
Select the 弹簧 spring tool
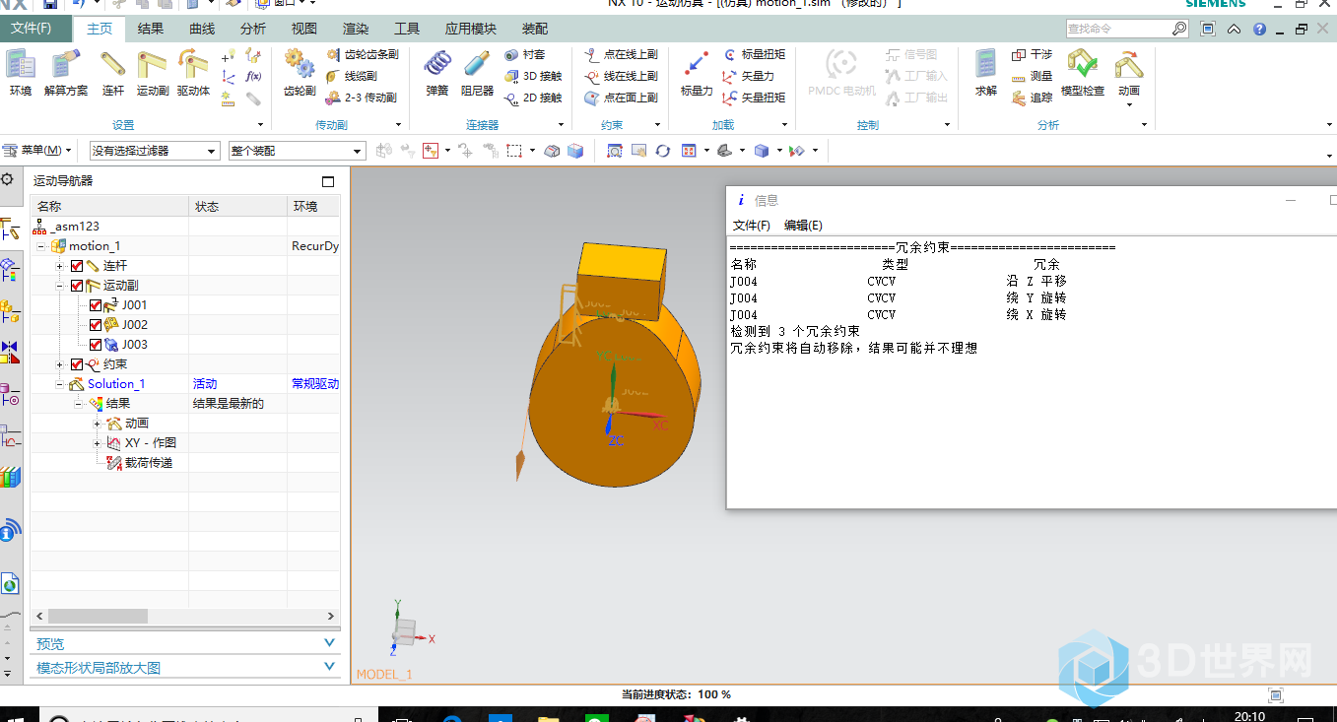pyautogui.click(x=437, y=73)
